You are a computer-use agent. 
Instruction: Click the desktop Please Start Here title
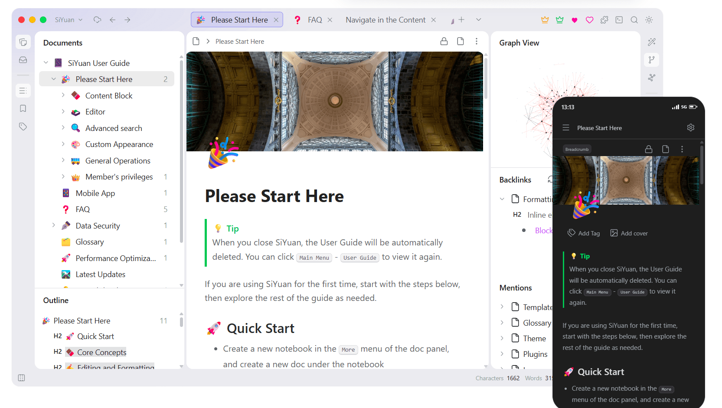click(x=274, y=196)
